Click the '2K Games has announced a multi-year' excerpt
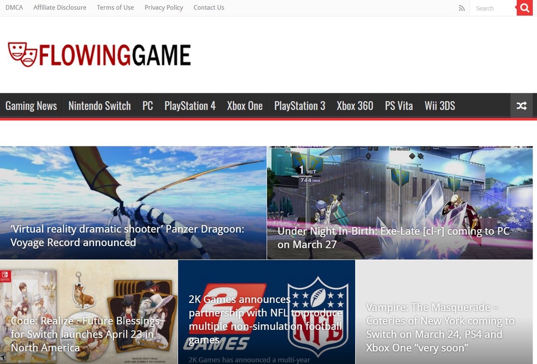The height and width of the screenshot is (364, 537). pyautogui.click(x=249, y=360)
